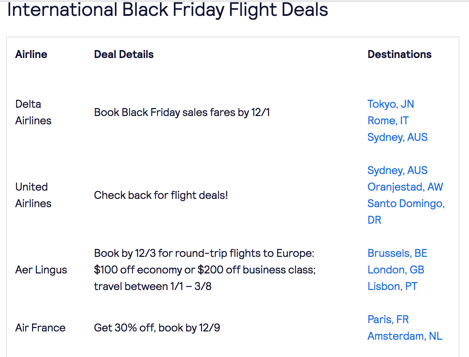
Task: Open the Tokyo, JN destination link
Action: [x=391, y=104]
